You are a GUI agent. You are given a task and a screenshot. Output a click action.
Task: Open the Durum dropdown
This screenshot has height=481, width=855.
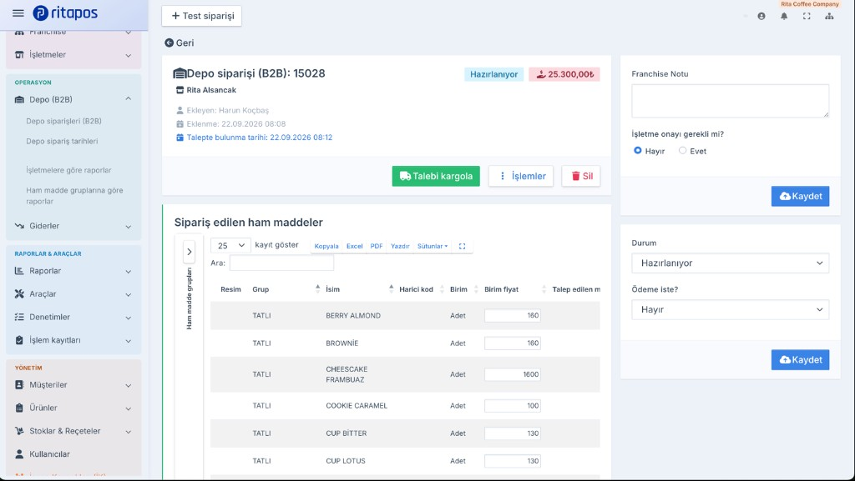730,263
